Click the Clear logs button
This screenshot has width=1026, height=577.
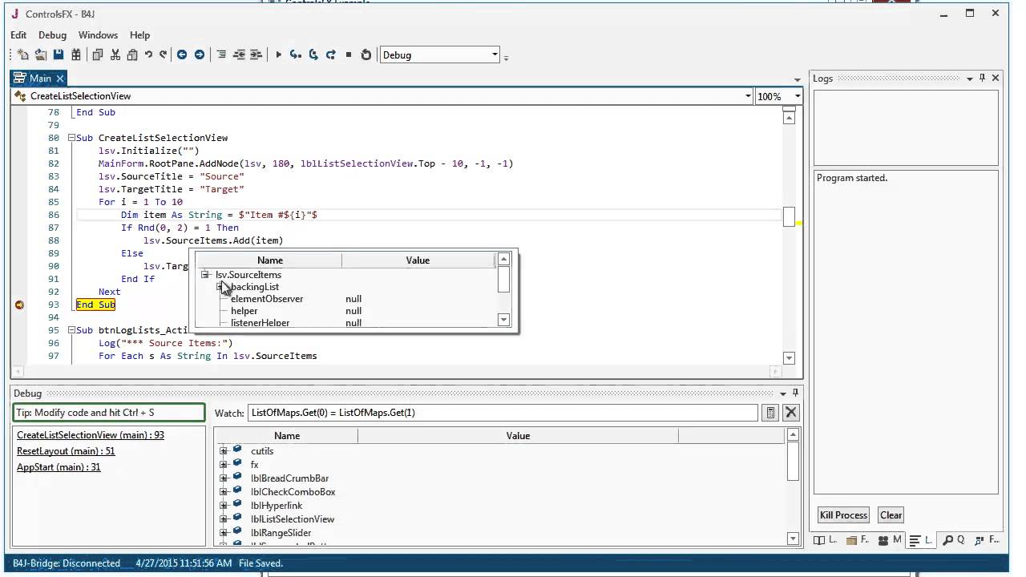point(891,515)
